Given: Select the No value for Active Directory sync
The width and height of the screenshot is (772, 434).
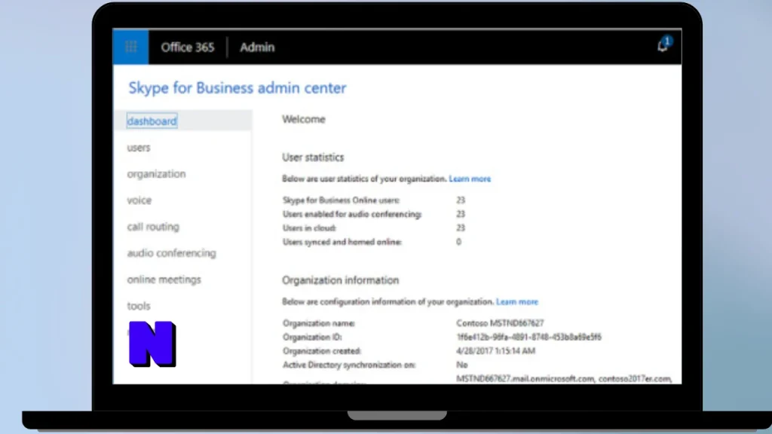Looking at the screenshot, I should (462, 365).
